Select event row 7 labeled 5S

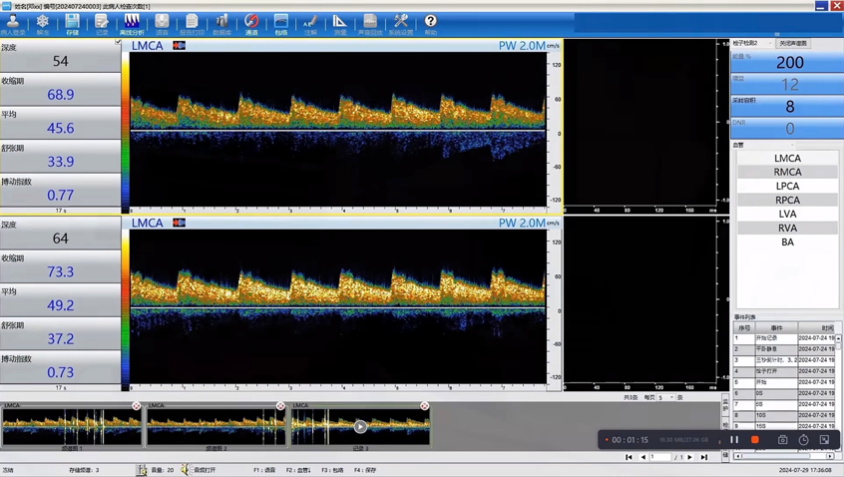point(784,404)
